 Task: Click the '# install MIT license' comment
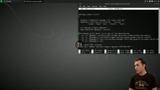click(91, 45)
